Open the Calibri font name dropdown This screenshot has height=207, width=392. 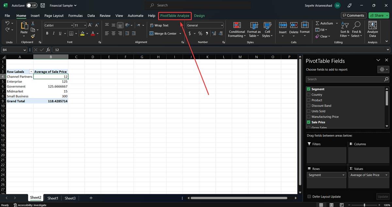pyautogui.click(x=72, y=25)
